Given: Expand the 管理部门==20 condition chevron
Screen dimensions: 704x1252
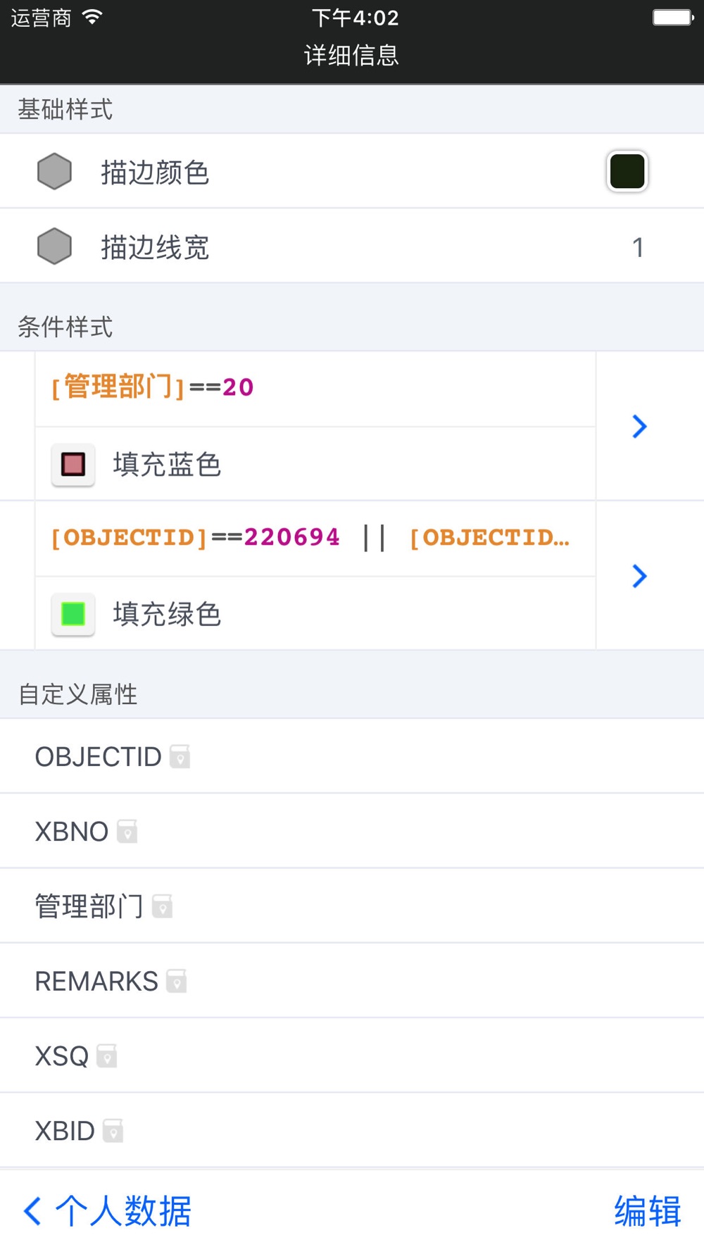Looking at the screenshot, I should click(639, 426).
